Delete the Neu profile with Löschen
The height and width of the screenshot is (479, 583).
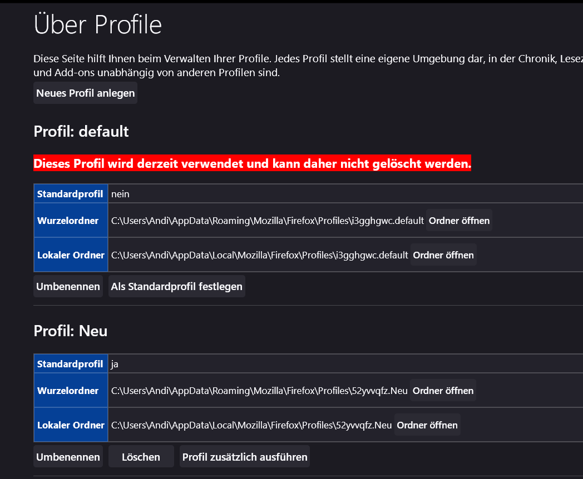click(x=141, y=457)
